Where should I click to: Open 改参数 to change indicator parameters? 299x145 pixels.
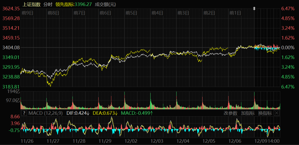[x=231, y=113]
